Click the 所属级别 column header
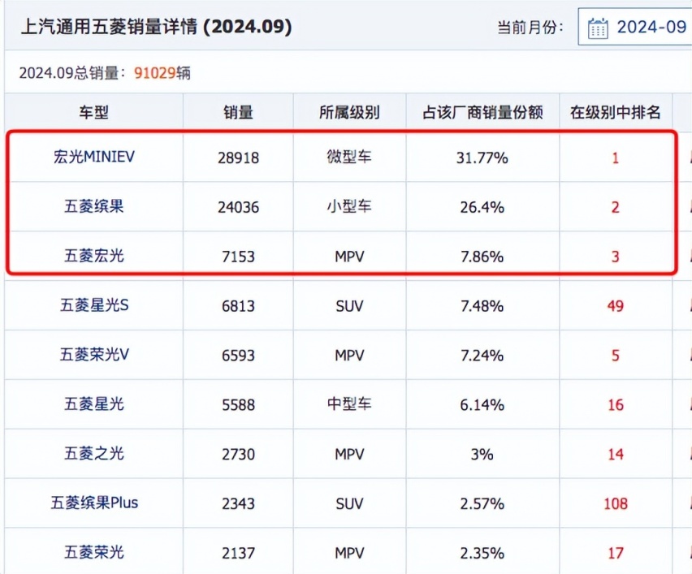This screenshot has width=692, height=574. point(349,113)
